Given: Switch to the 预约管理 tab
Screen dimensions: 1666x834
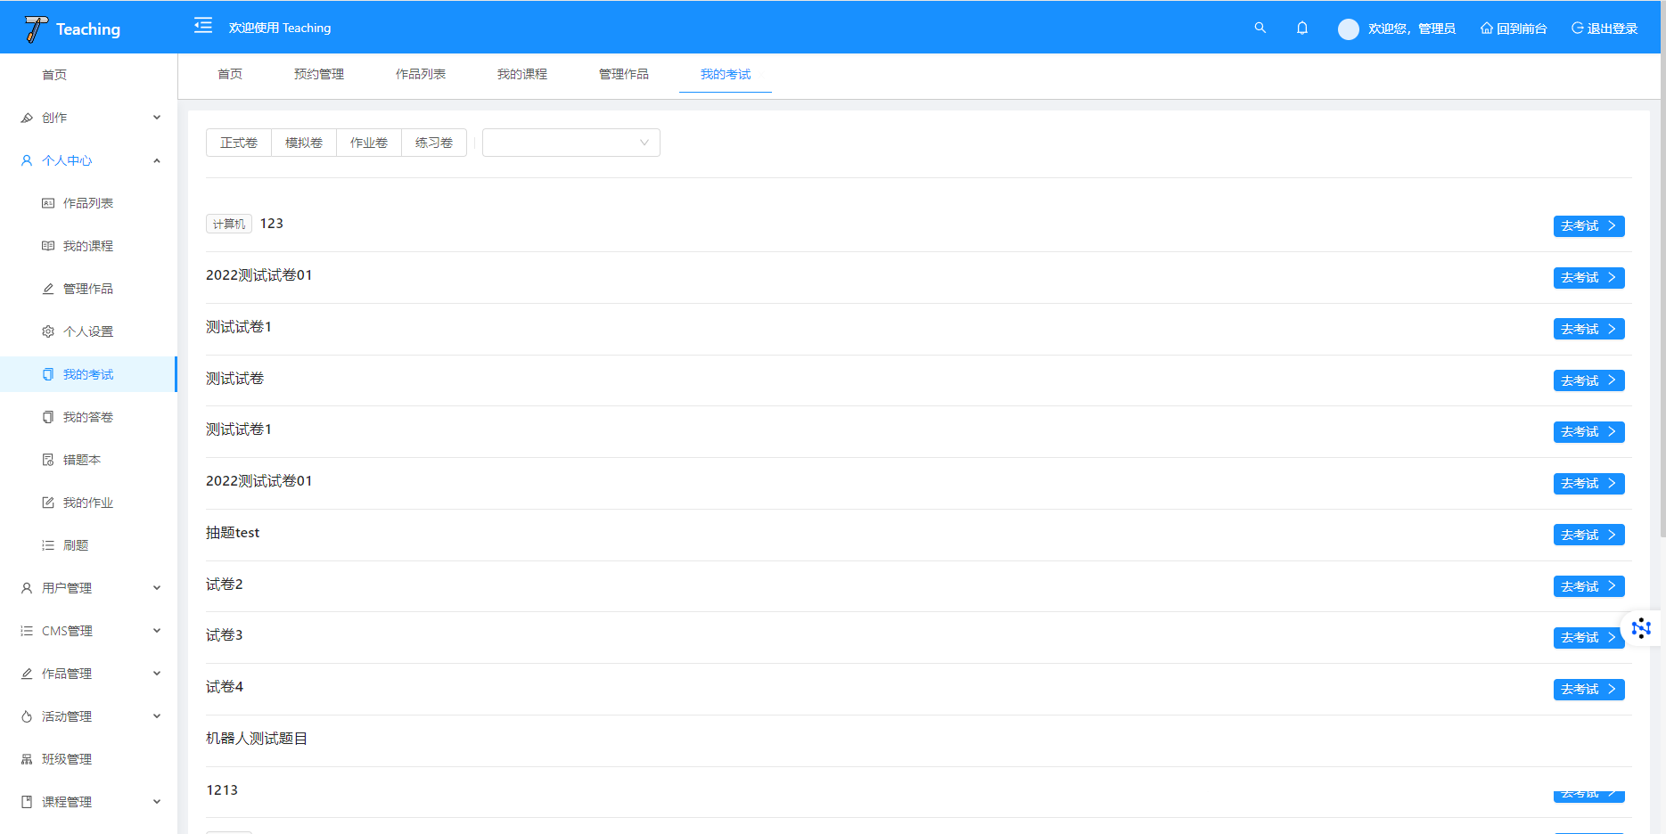Looking at the screenshot, I should point(319,74).
